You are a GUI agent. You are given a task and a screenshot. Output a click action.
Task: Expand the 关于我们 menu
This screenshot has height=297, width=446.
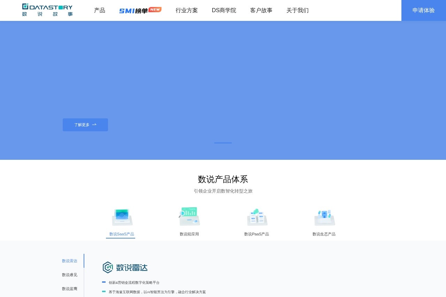297,10
